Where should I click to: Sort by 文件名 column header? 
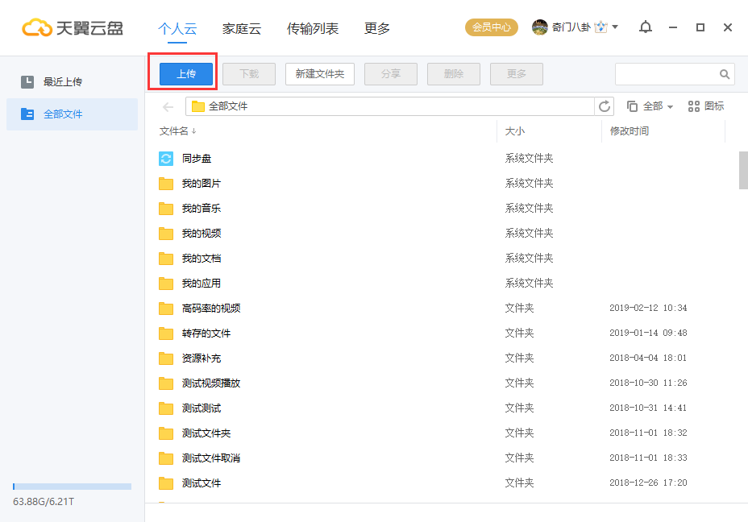pyautogui.click(x=173, y=130)
